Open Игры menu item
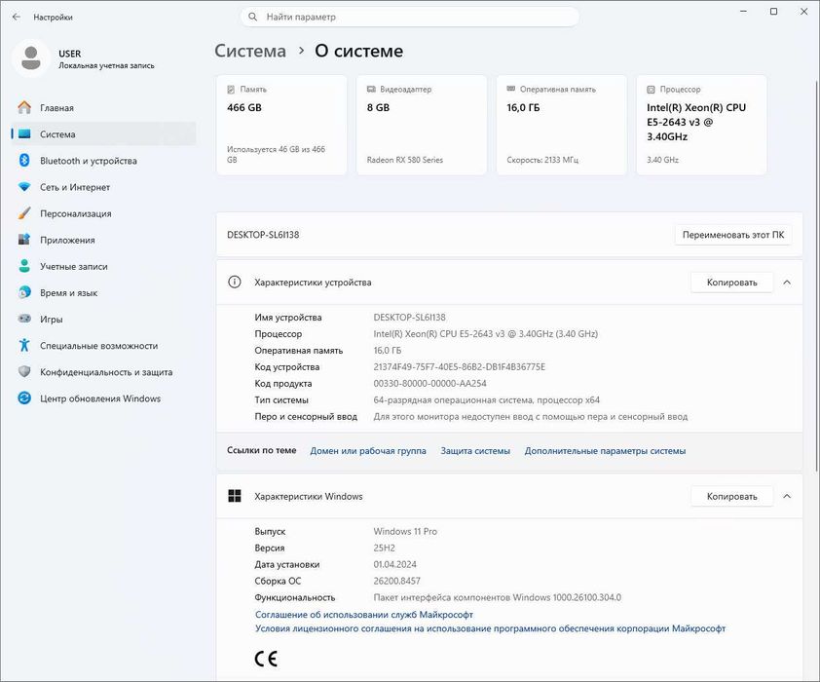 (x=103, y=319)
